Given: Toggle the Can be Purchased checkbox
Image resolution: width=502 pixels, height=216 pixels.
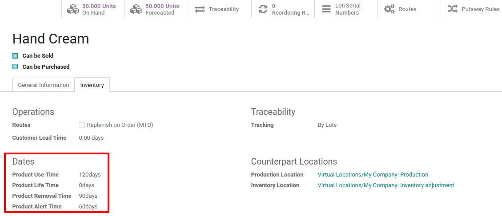Looking at the screenshot, I should point(15,67).
